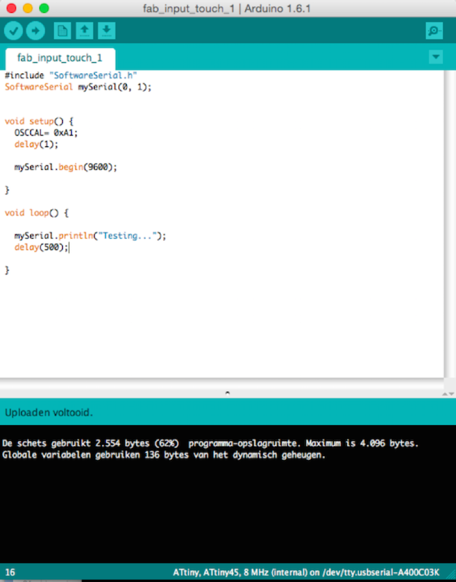Click the Uploaden voltooid. status message
This screenshot has width=456, height=582.
pyautogui.click(x=49, y=413)
